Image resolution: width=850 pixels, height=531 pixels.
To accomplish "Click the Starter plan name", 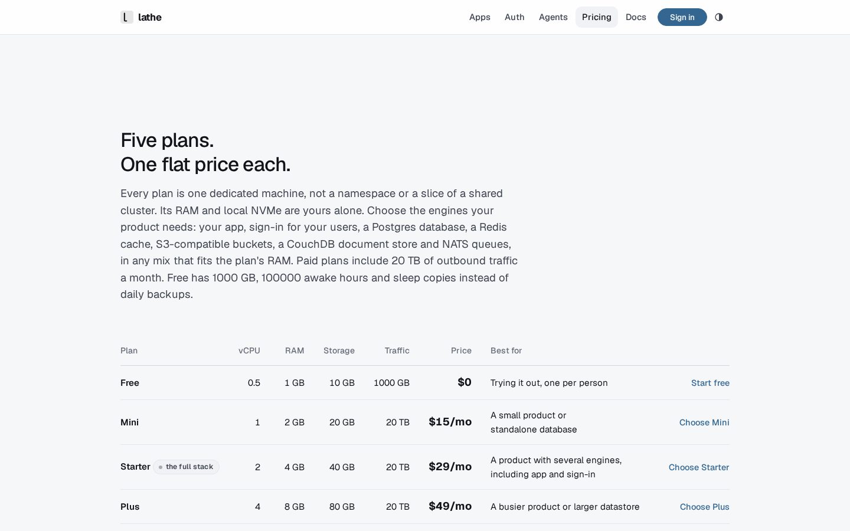I will (135, 467).
